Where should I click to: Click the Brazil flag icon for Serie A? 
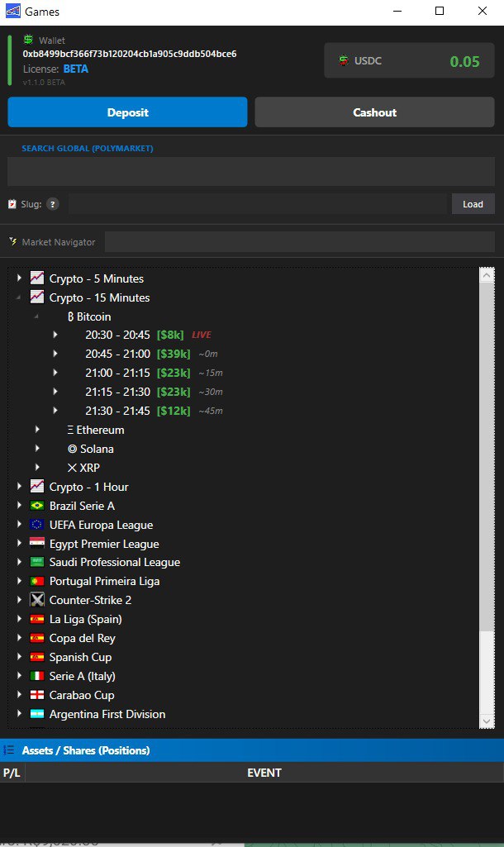click(x=36, y=506)
